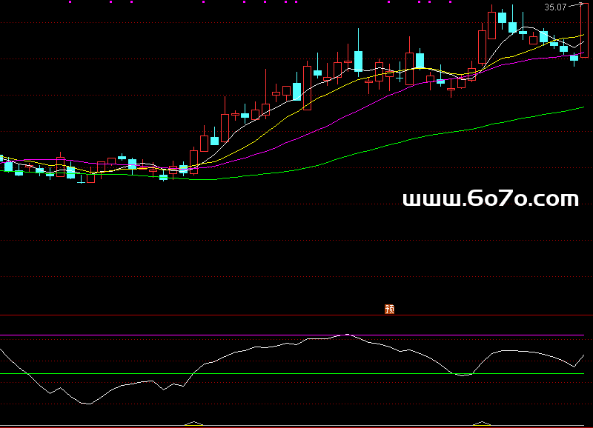The image size is (593, 428).
Task: Click the right yellow signal bump at the bottom
Action: 482,424
